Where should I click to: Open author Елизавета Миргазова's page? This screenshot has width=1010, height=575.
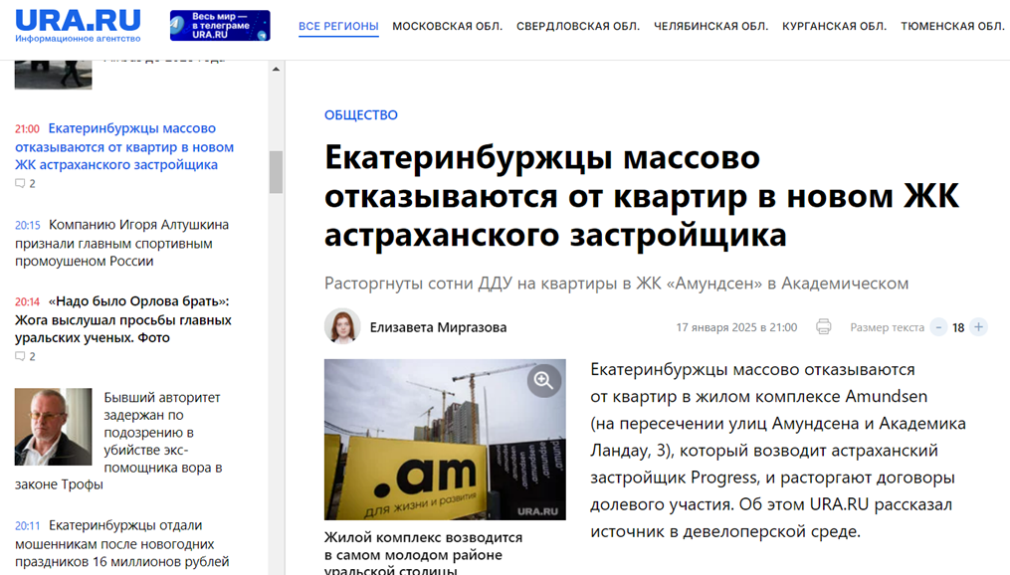point(438,327)
